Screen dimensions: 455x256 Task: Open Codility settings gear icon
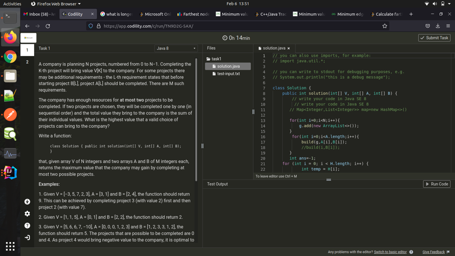pos(27,214)
